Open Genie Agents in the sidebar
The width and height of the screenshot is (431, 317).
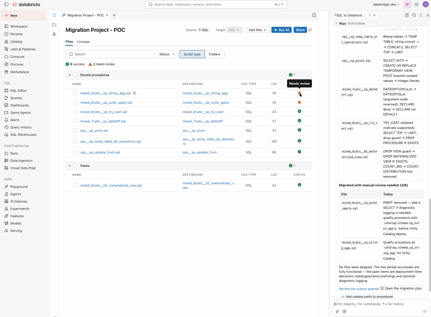point(20,112)
